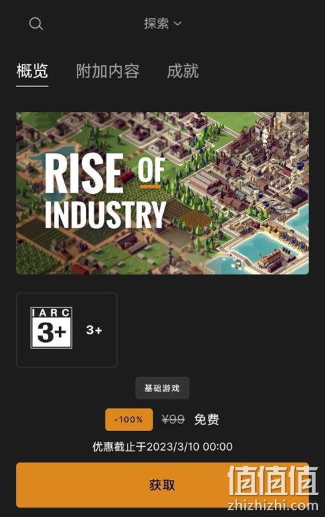The width and height of the screenshot is (325, 517).
Task: Click the chevron arrow beside 探索
Action: point(177,24)
